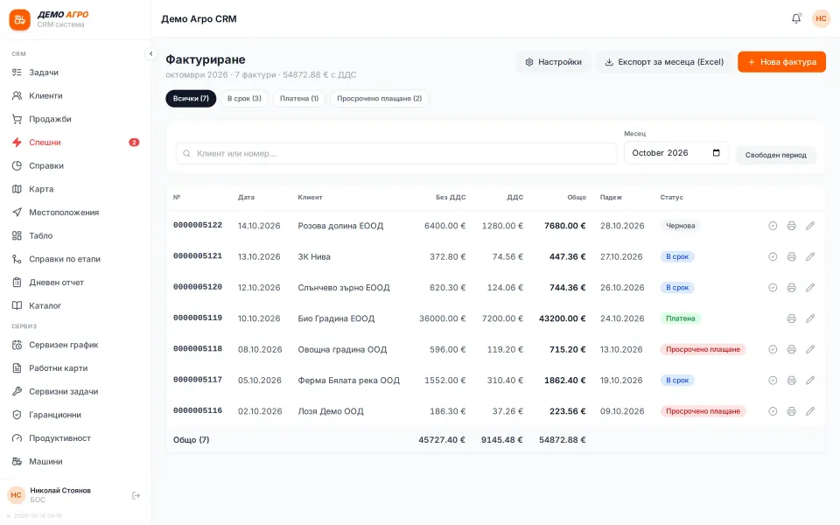The width and height of the screenshot is (840, 525).
Task: Create Нова фактура
Action: pyautogui.click(x=781, y=62)
